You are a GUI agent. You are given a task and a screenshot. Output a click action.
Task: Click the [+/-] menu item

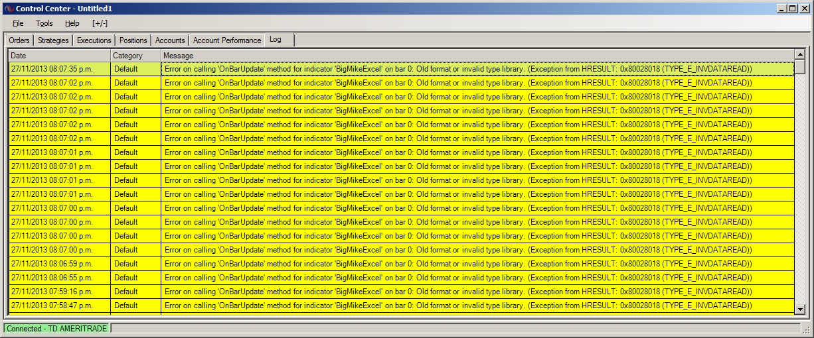pos(100,23)
